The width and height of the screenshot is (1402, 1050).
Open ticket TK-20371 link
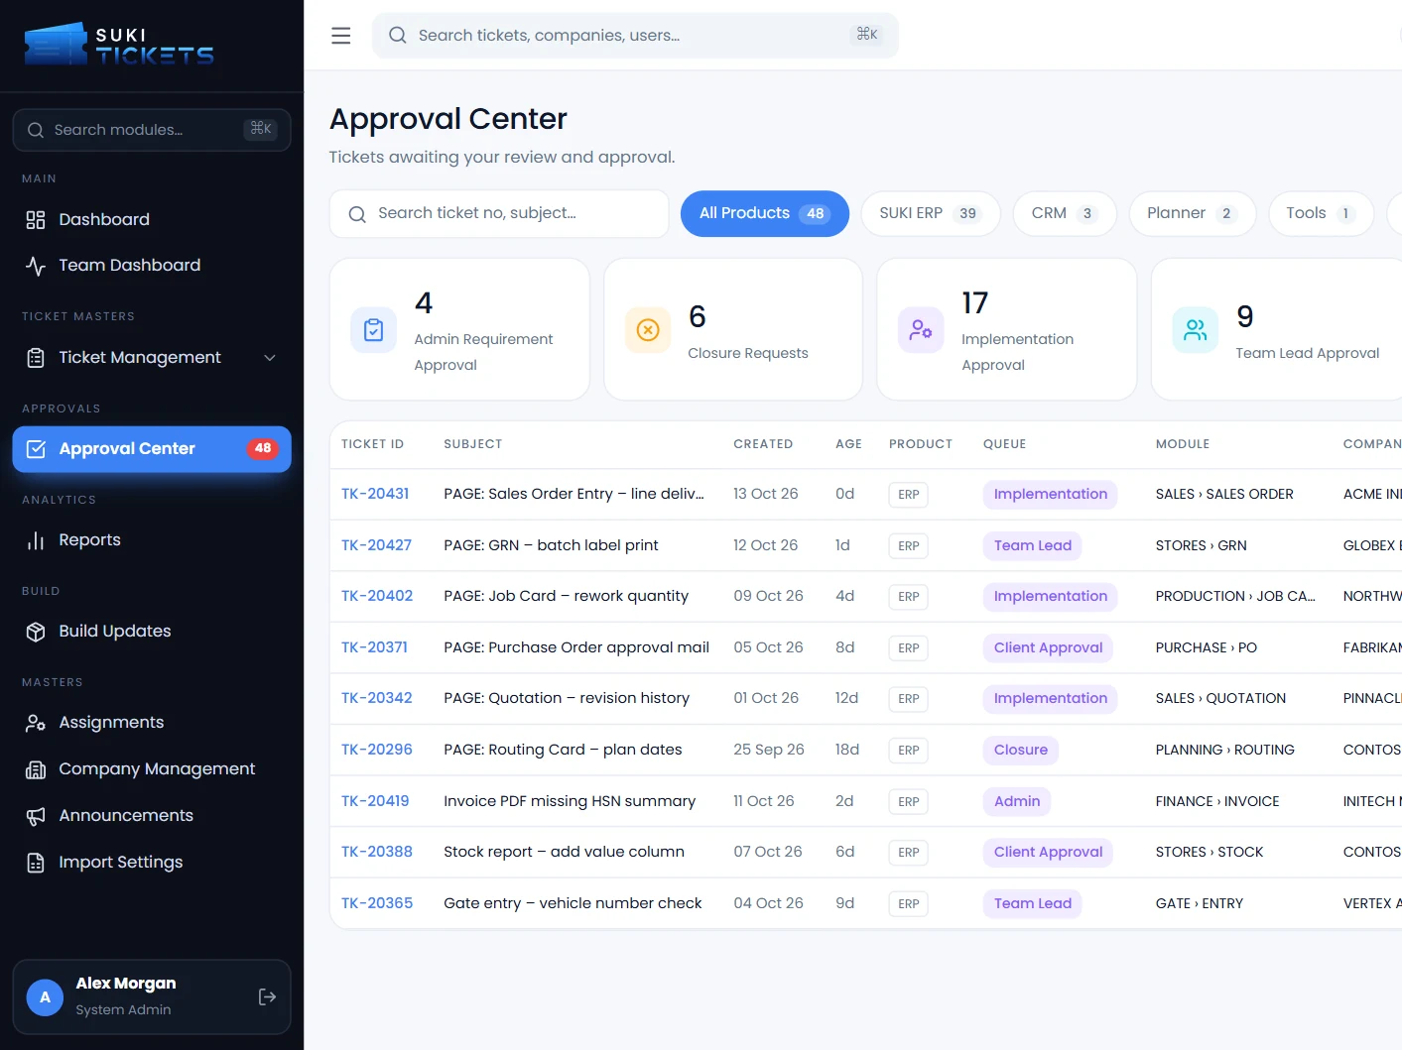click(x=374, y=647)
